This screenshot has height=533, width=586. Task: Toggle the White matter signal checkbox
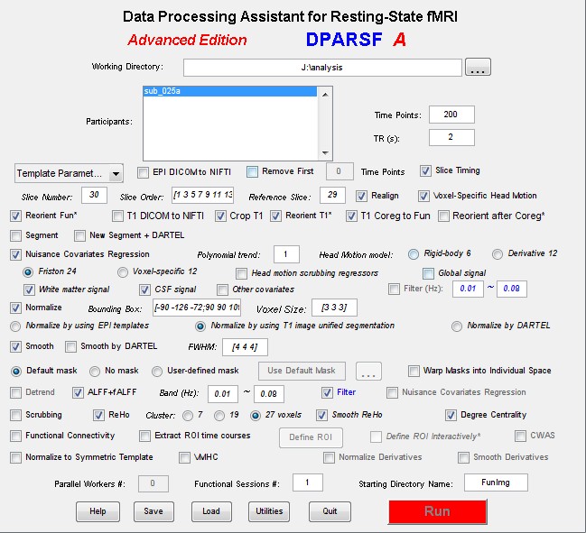[x=29, y=289]
